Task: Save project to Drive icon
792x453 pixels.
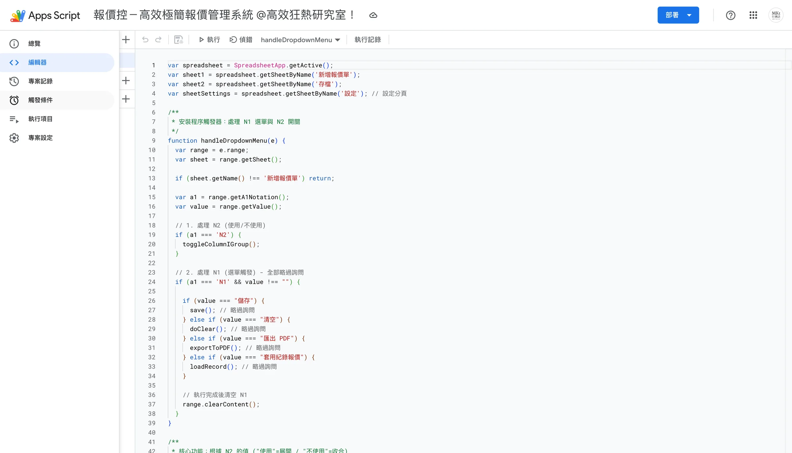Action: click(x=179, y=40)
